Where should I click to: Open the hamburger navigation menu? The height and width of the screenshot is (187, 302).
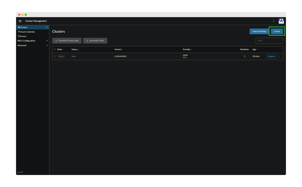[x=20, y=21]
